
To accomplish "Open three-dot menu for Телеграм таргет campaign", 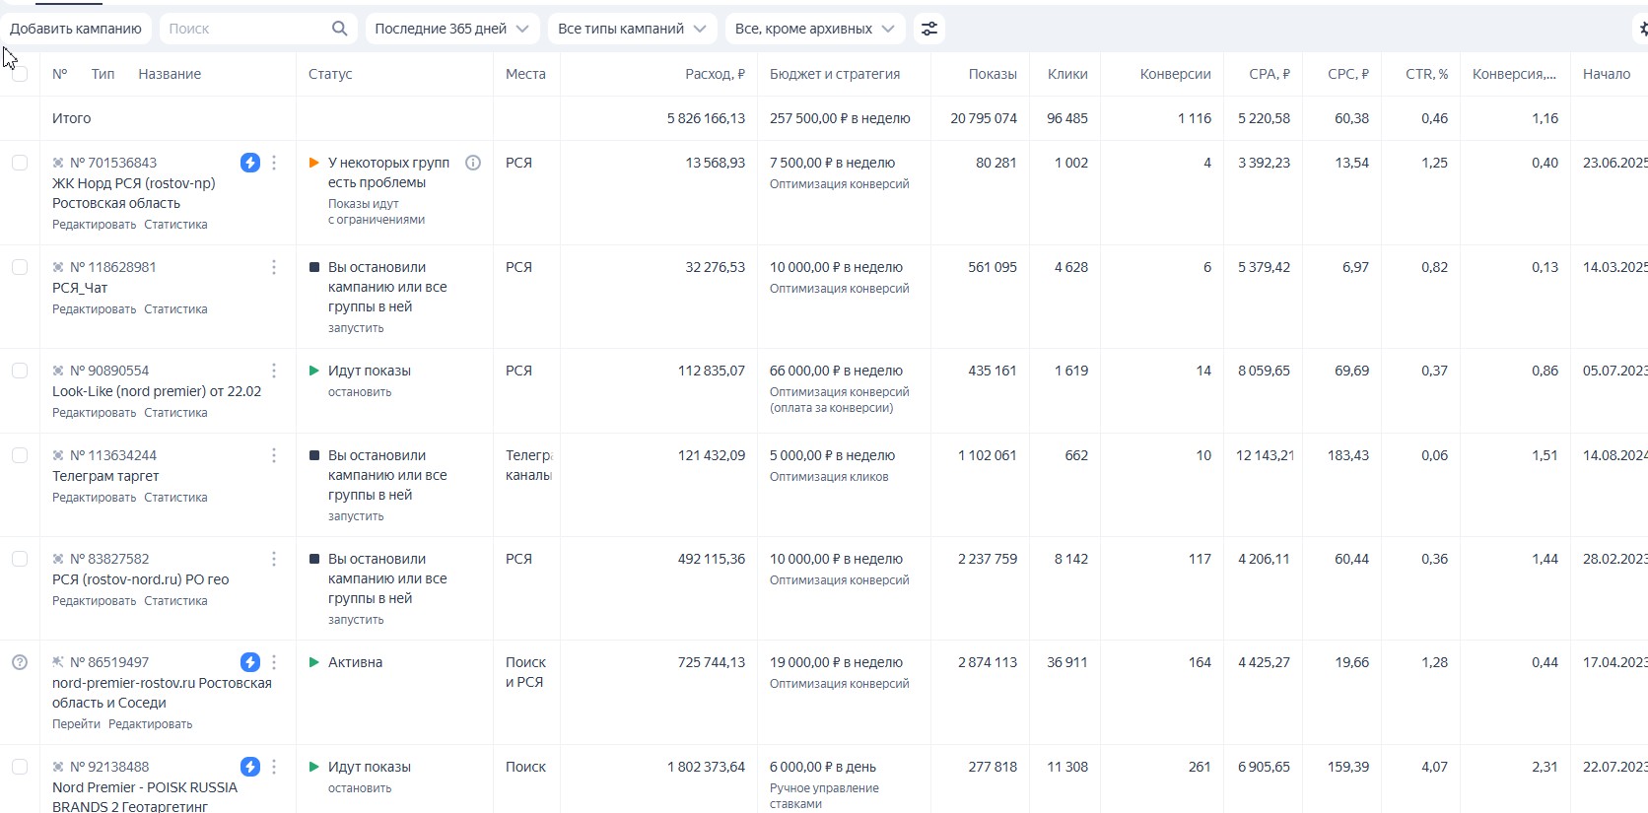I will click(x=274, y=455).
